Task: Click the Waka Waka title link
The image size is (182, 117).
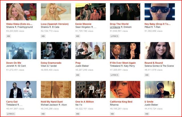Action: pyautogui.click(x=19, y=24)
